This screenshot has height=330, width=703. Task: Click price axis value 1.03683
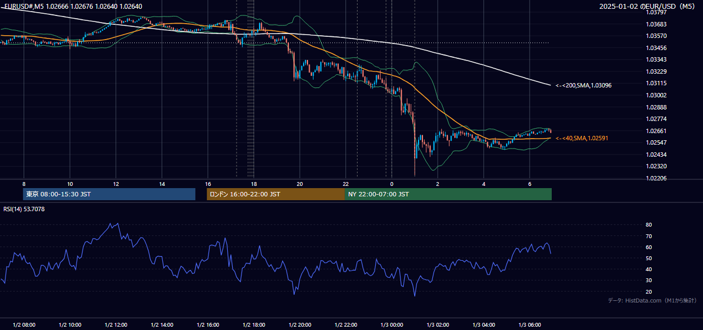656,24
